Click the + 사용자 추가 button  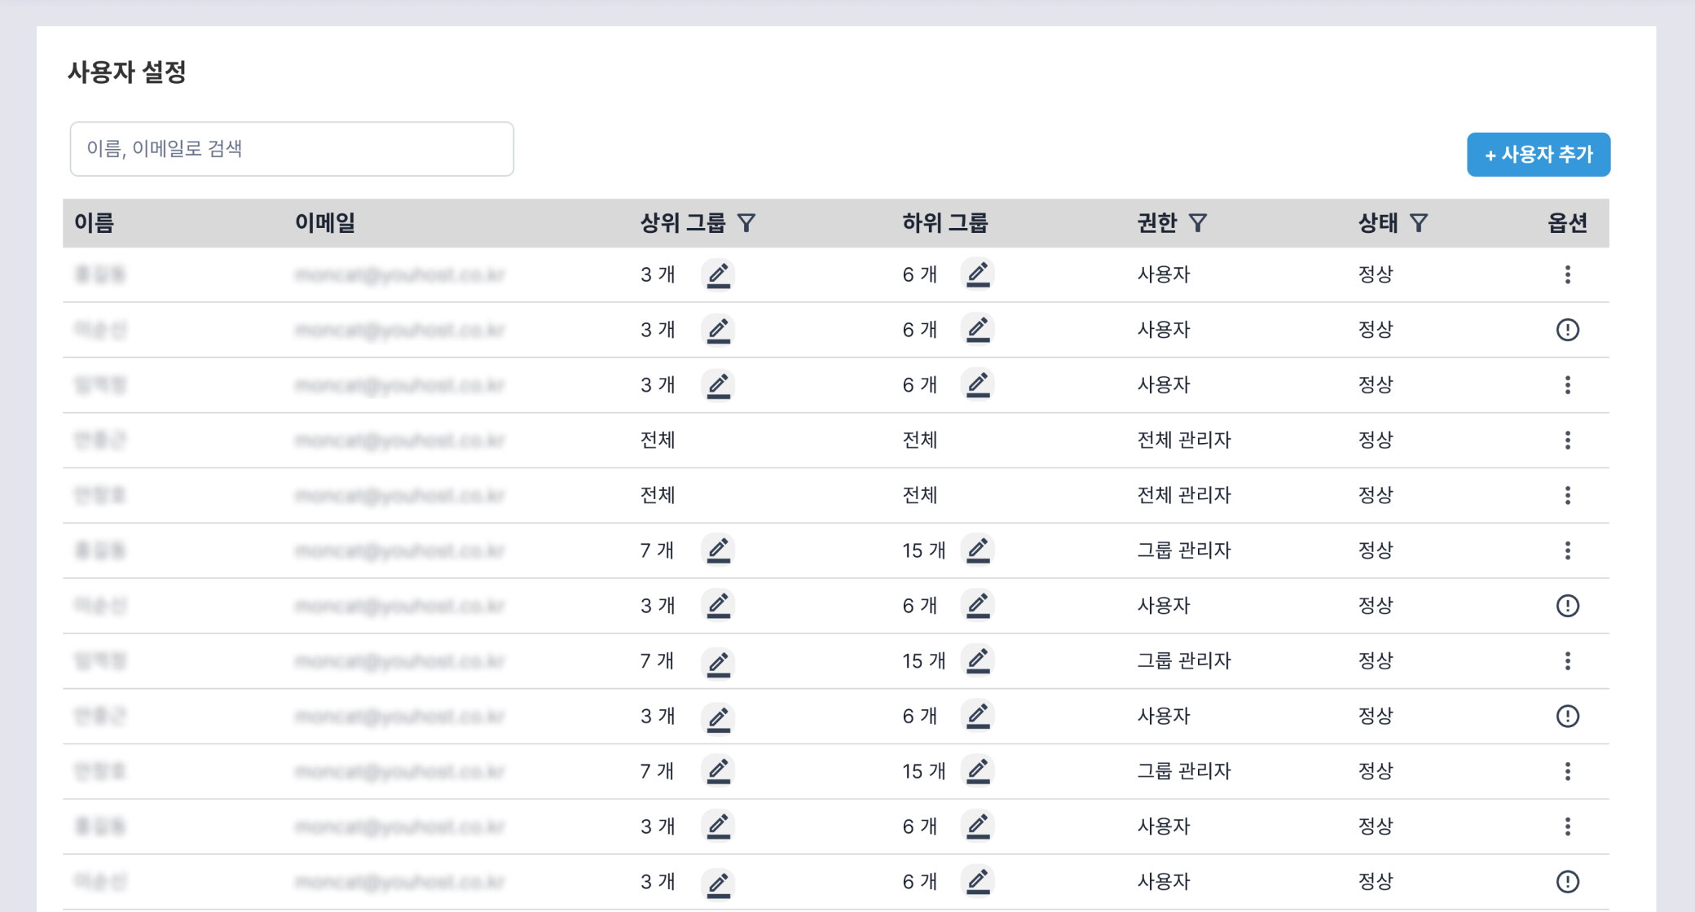pyautogui.click(x=1538, y=155)
